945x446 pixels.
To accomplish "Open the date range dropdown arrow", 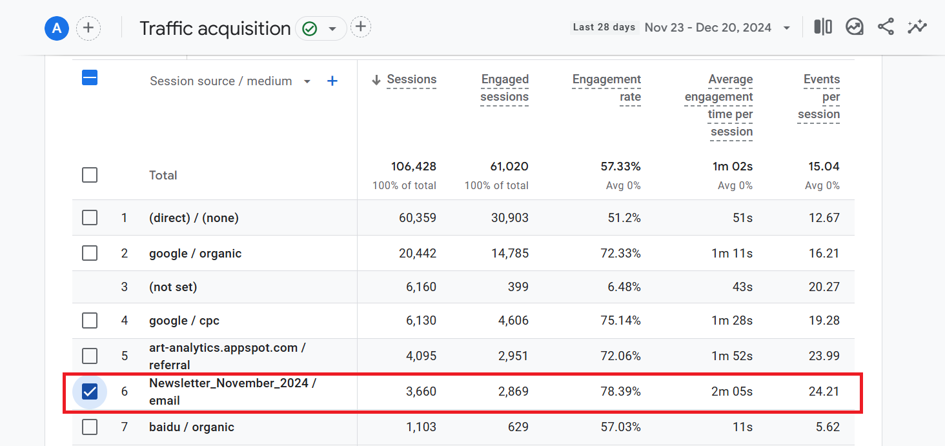I will [786, 27].
